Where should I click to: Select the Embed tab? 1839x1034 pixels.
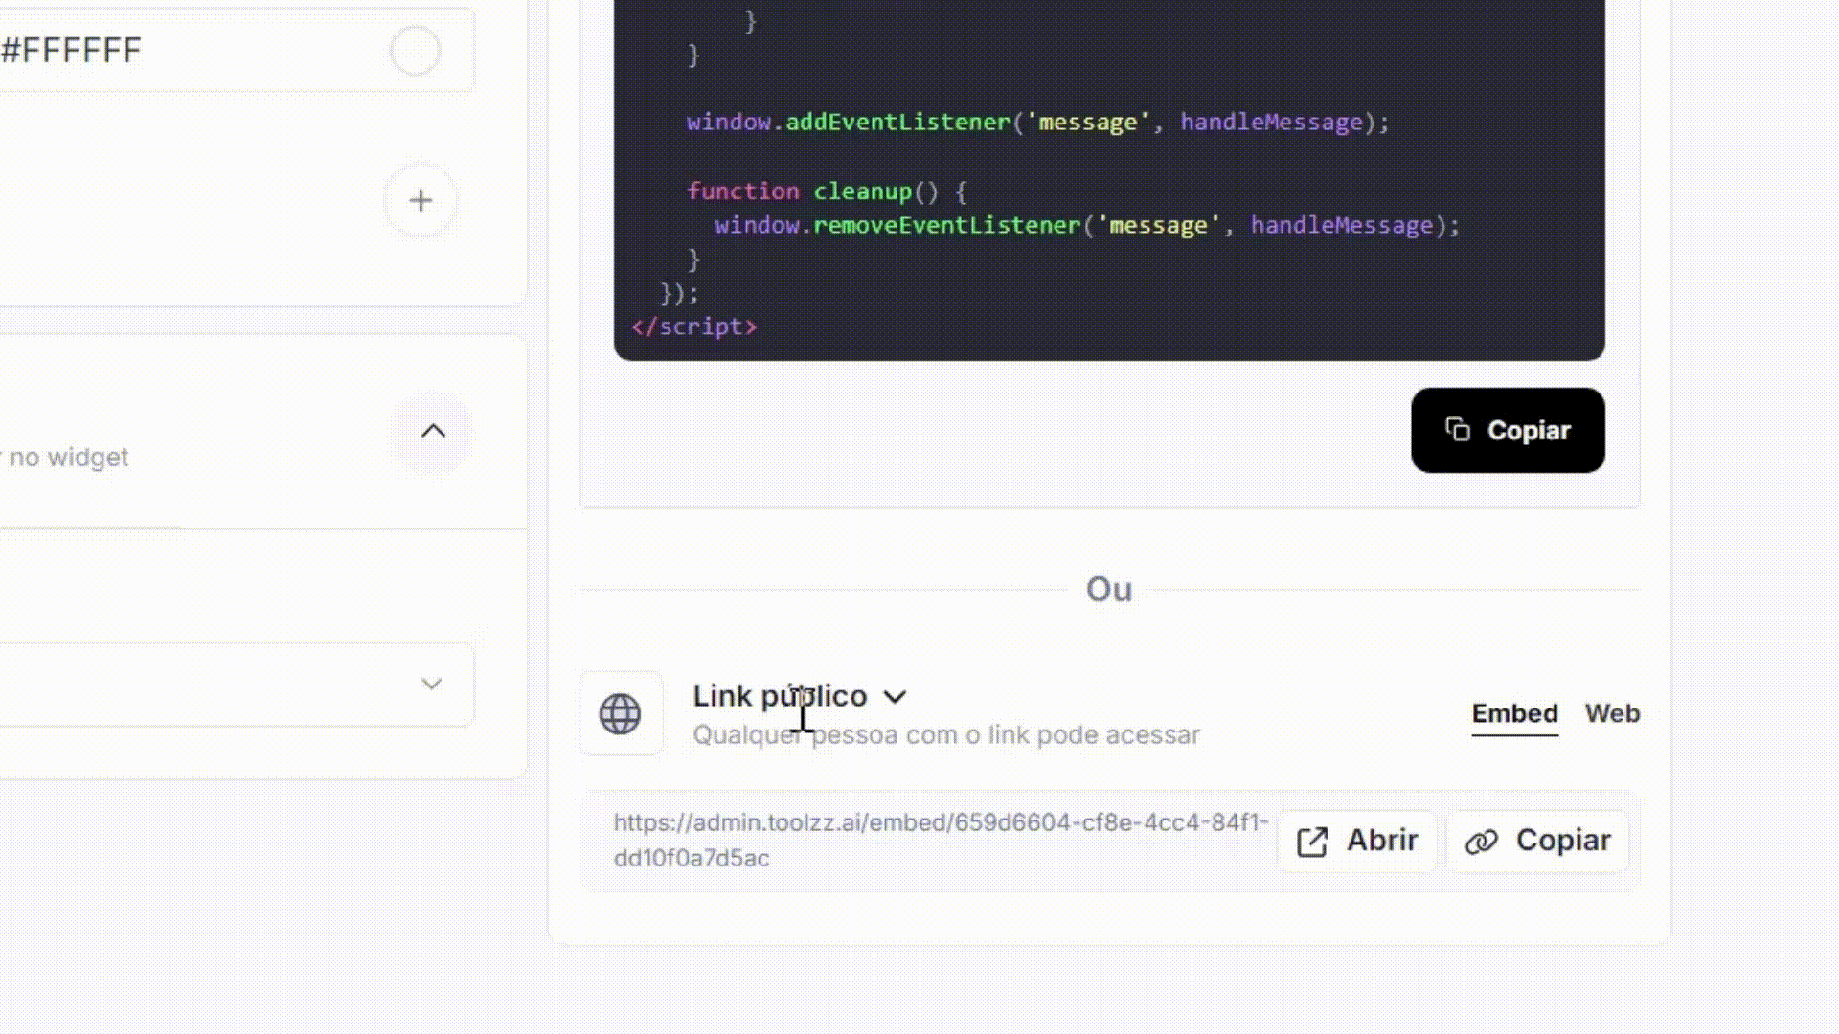(1513, 713)
